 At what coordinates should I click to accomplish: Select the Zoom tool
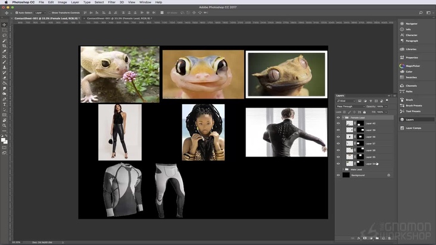click(x=4, y=125)
